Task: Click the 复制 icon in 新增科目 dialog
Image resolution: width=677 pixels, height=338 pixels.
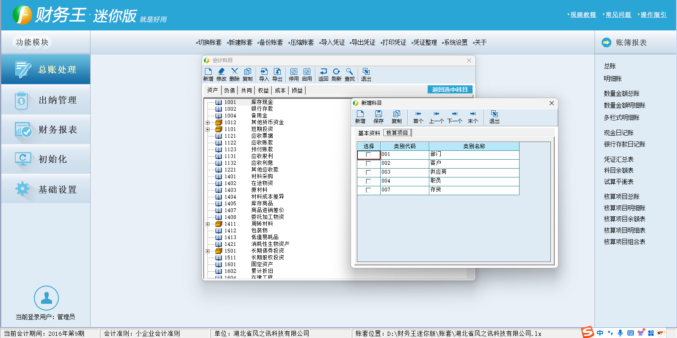Action: (397, 117)
